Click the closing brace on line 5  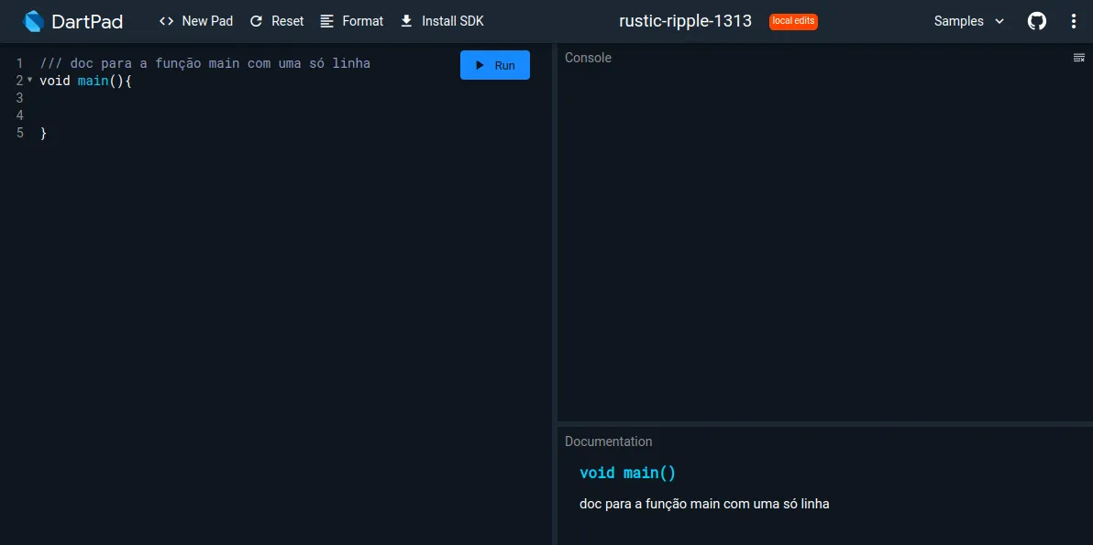[x=43, y=133]
